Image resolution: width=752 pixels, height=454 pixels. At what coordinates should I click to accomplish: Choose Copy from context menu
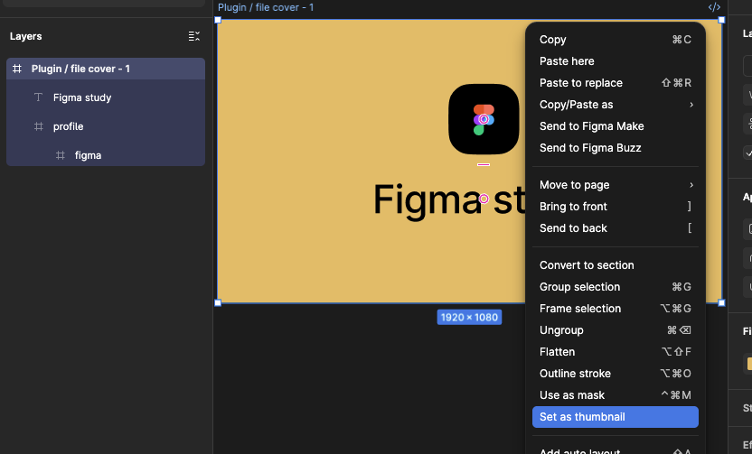coord(616,40)
